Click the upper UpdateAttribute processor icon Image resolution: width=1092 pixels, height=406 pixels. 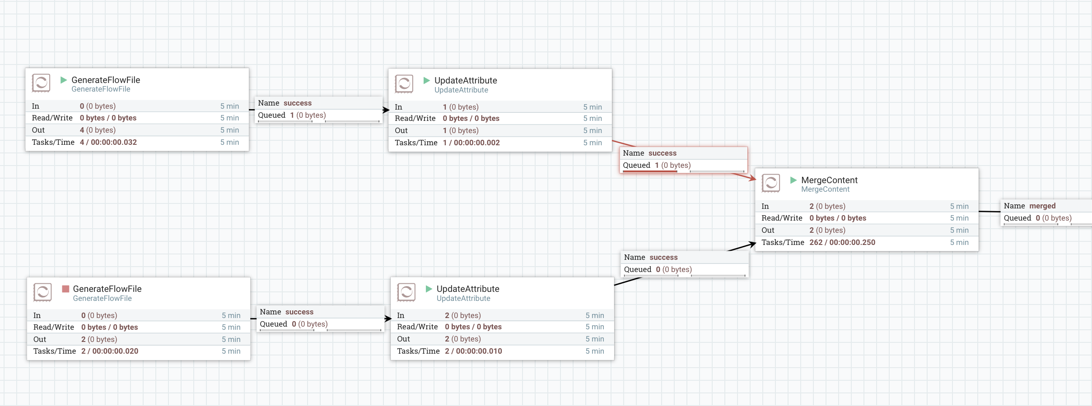(404, 84)
